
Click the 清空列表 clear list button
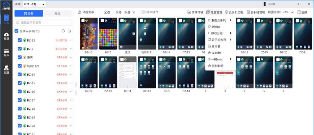pos(86,12)
